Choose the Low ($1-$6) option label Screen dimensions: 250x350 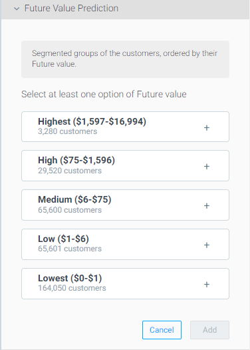point(63,239)
